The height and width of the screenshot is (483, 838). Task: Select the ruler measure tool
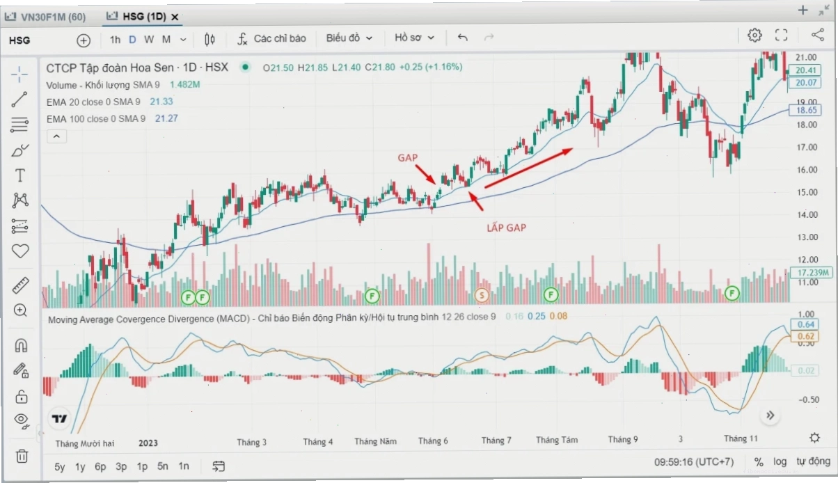[x=20, y=285]
